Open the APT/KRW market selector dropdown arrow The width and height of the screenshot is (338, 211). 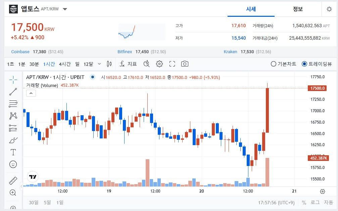click(65, 9)
